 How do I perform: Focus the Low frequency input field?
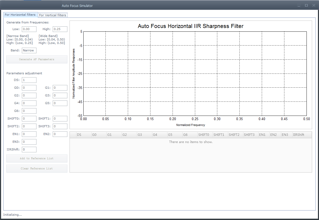pyautogui.click(x=29, y=29)
